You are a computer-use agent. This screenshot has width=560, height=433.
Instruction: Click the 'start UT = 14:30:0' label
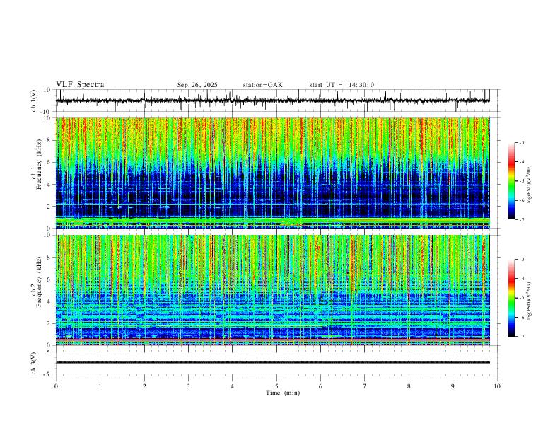342,85
